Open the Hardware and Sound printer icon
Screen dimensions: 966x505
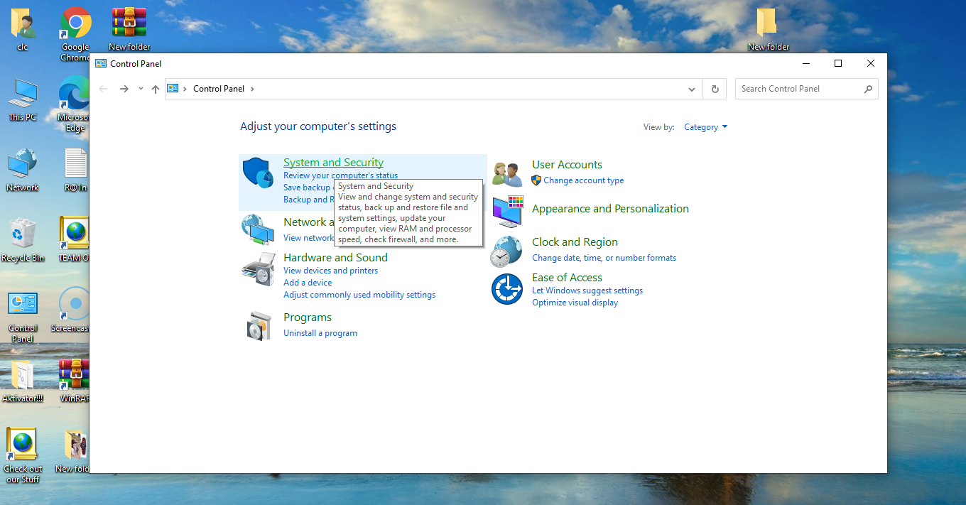(258, 268)
